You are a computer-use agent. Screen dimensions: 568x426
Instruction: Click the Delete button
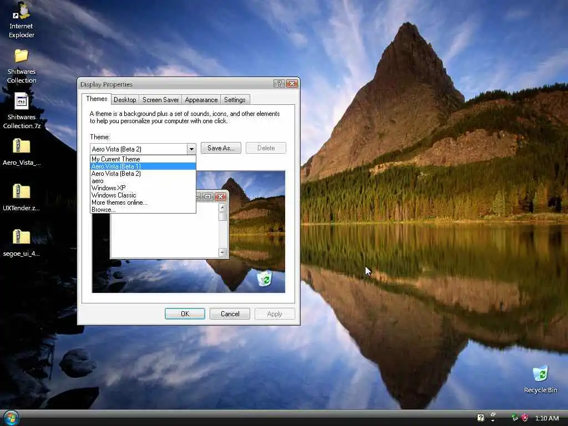coord(266,148)
